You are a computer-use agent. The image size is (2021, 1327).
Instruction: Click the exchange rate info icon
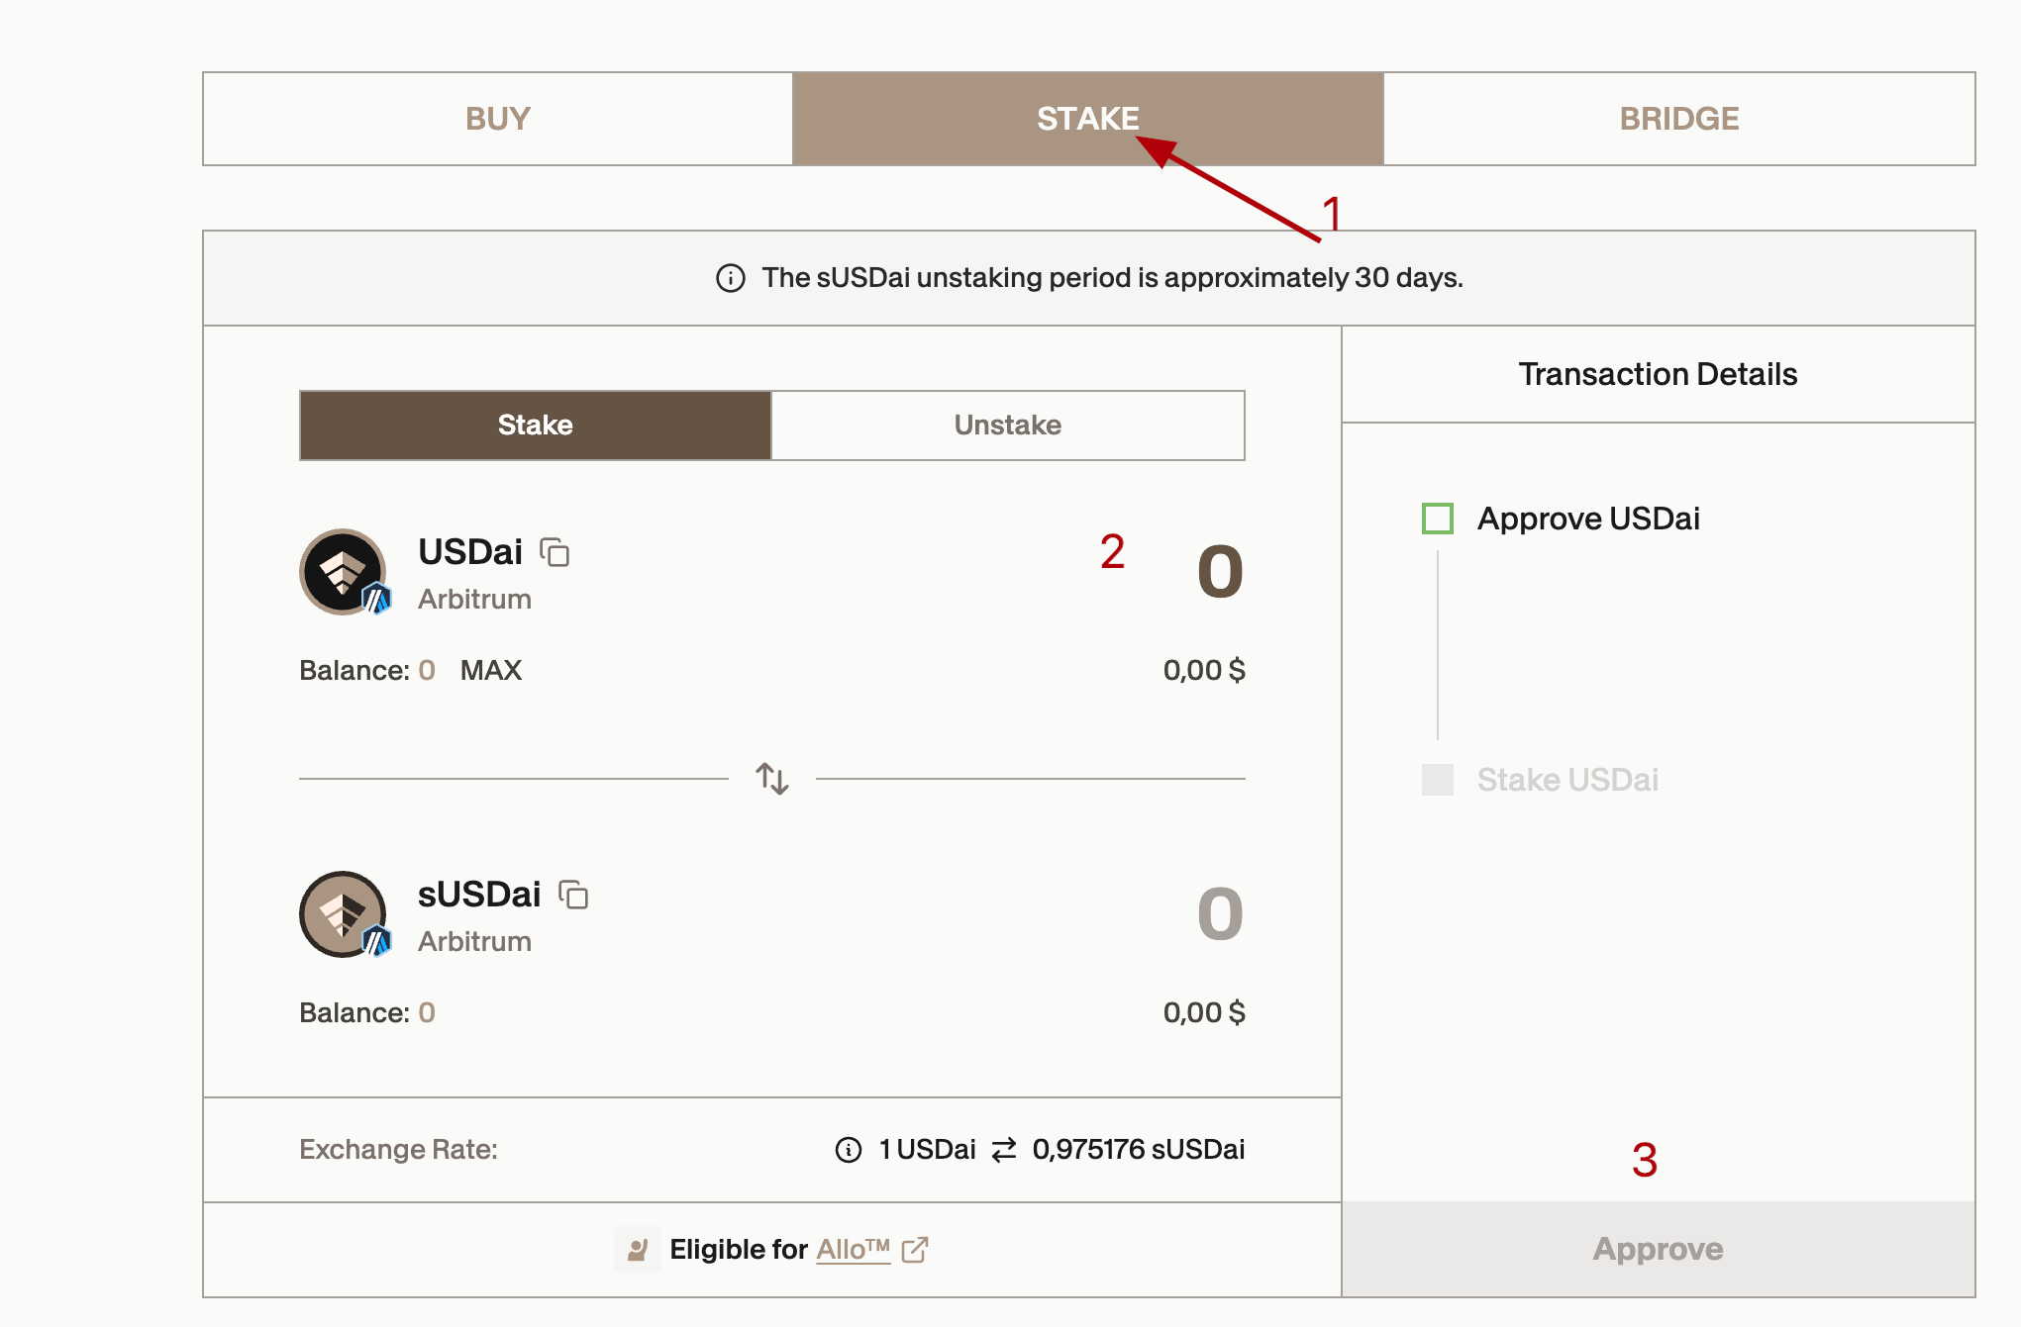(849, 1150)
